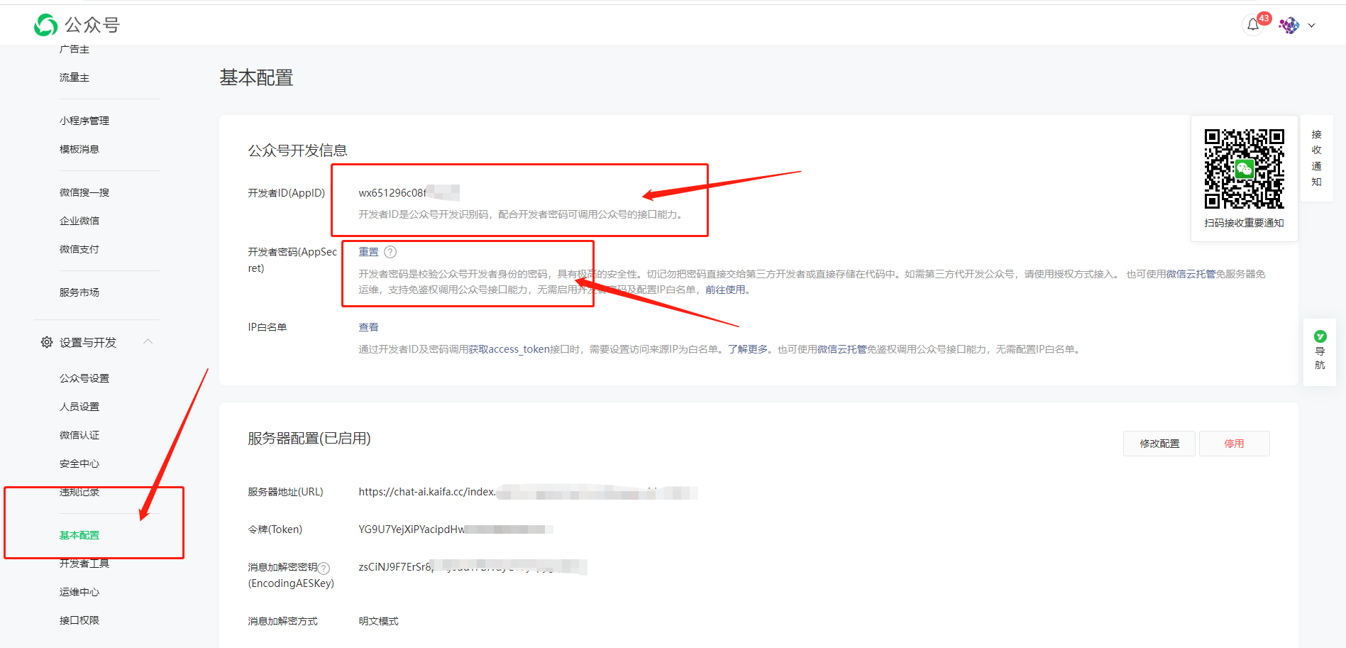This screenshot has height=648, width=1346.
Task: Click the green 导航 compass icon
Action: (x=1320, y=336)
